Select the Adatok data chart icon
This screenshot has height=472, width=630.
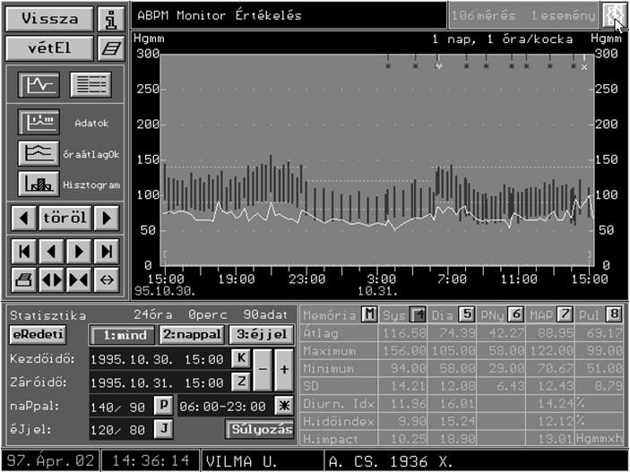[39, 122]
